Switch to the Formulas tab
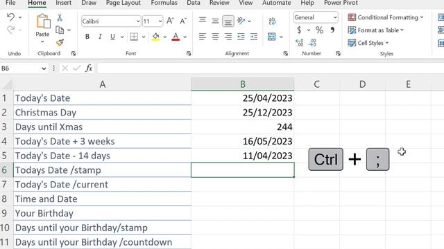This screenshot has height=249, width=444. coord(164,3)
